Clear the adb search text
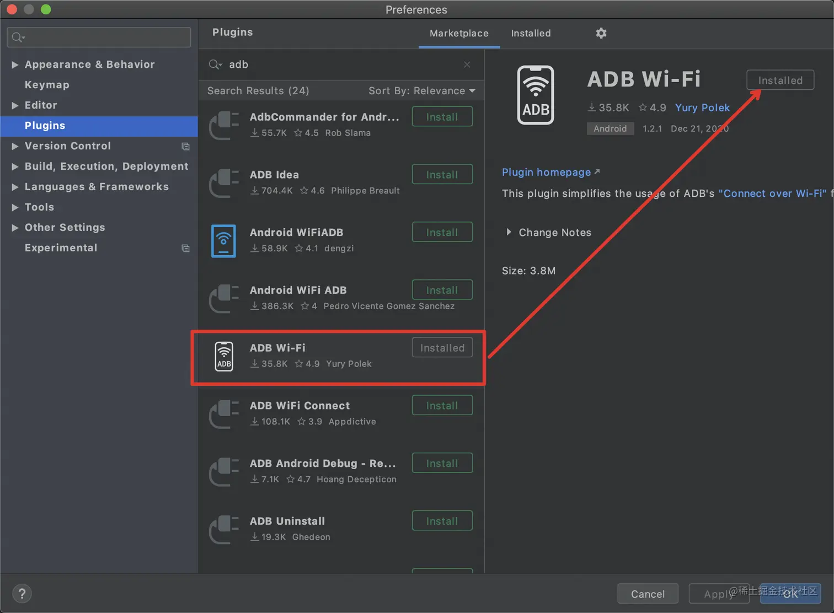This screenshot has width=834, height=613. (x=467, y=64)
